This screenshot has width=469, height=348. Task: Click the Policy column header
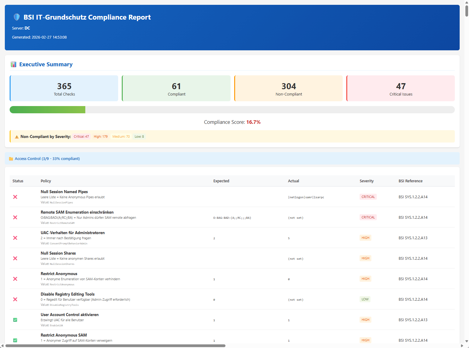point(46,181)
